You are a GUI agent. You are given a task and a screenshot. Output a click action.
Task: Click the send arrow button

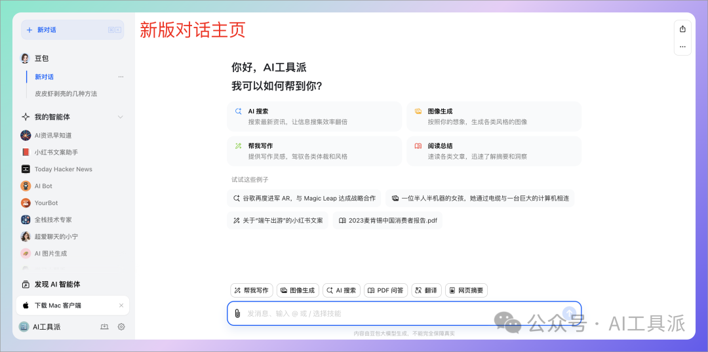[x=570, y=313]
